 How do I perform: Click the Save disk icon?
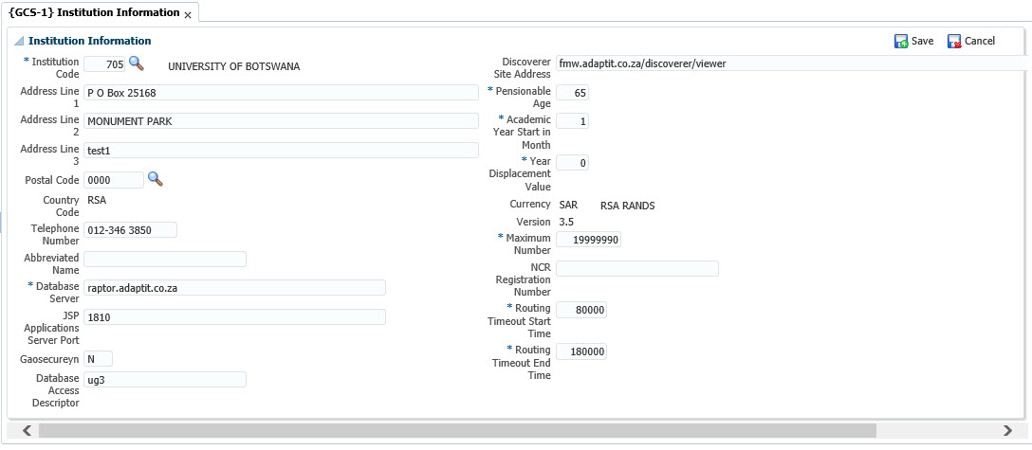[x=901, y=42]
